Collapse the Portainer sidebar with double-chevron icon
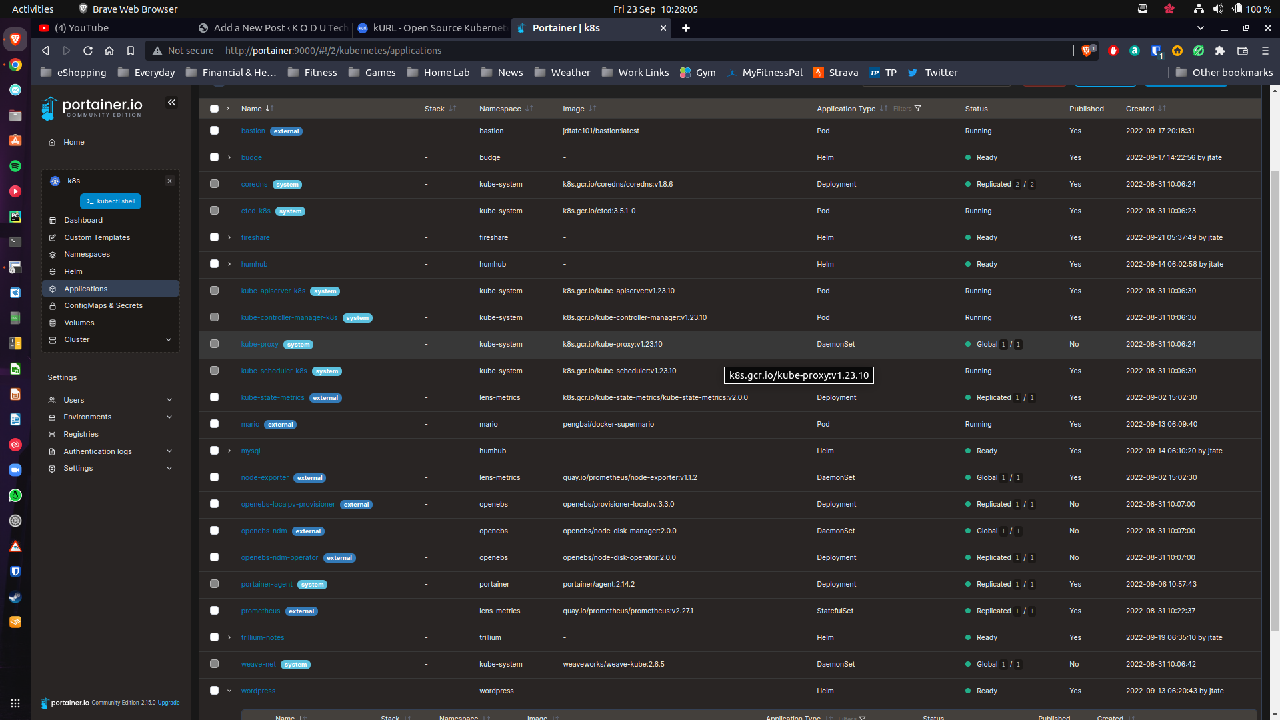 click(x=172, y=103)
